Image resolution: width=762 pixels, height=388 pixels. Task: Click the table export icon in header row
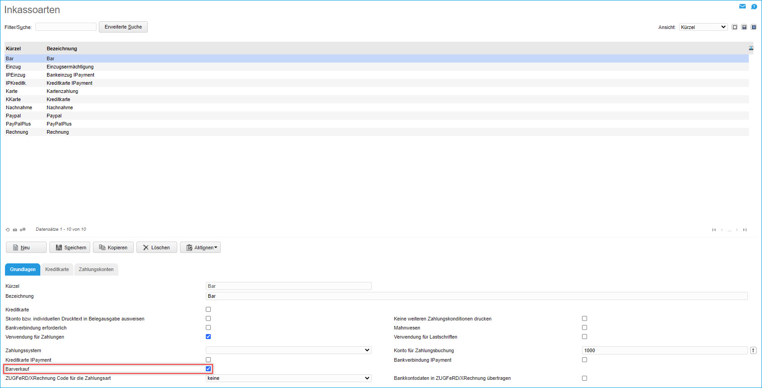(751, 48)
